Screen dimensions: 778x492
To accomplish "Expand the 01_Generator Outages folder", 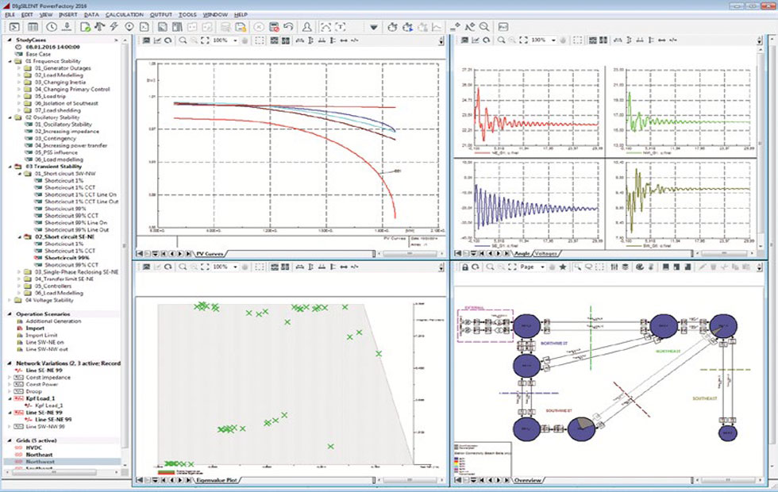I will click(19, 68).
